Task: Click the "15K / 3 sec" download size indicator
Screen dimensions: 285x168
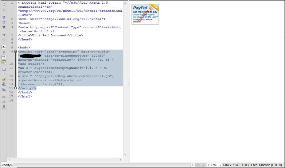Action: [249, 165]
